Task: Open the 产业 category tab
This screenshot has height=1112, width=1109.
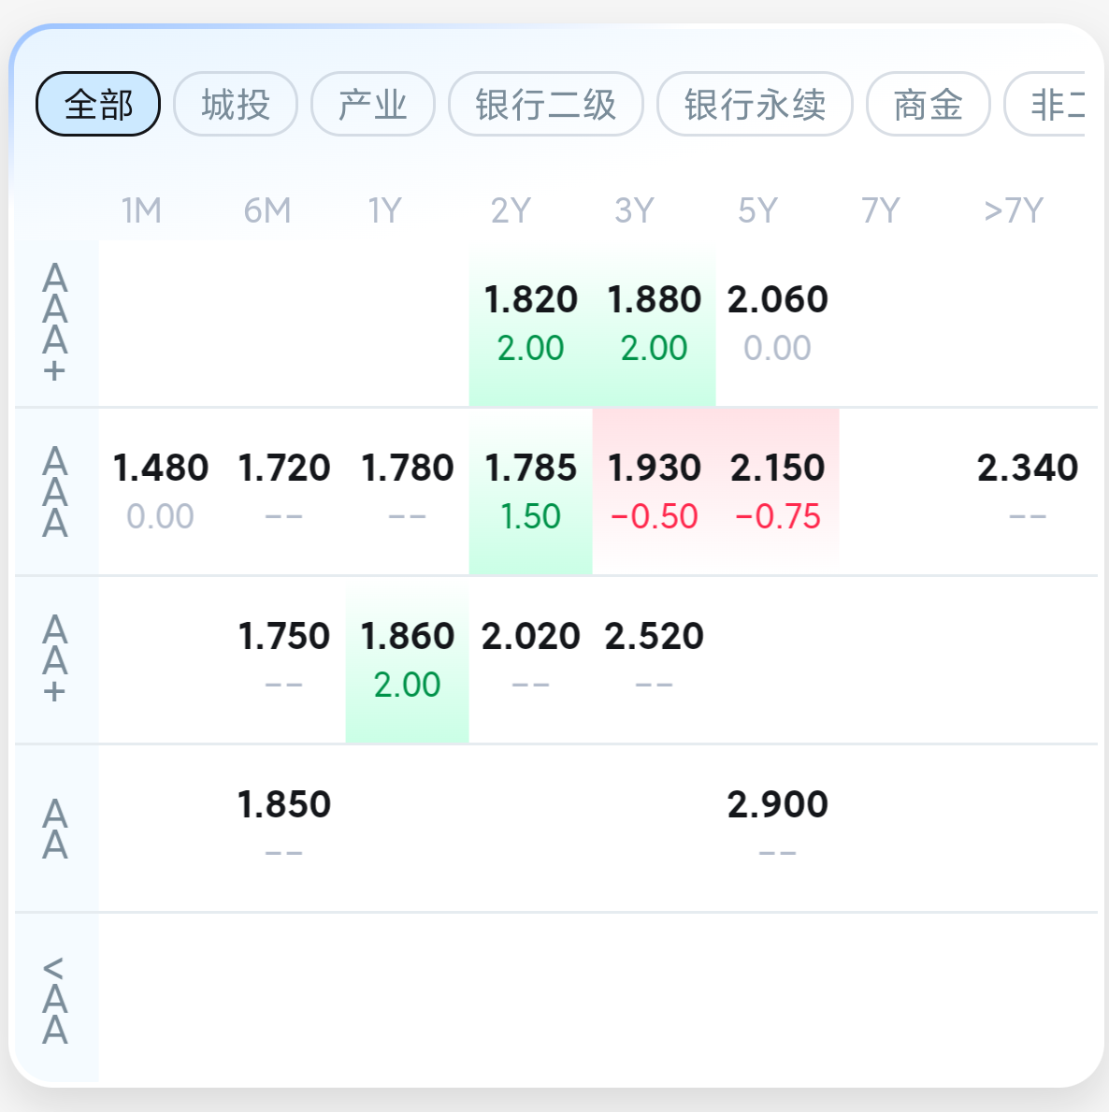Action: (x=373, y=104)
